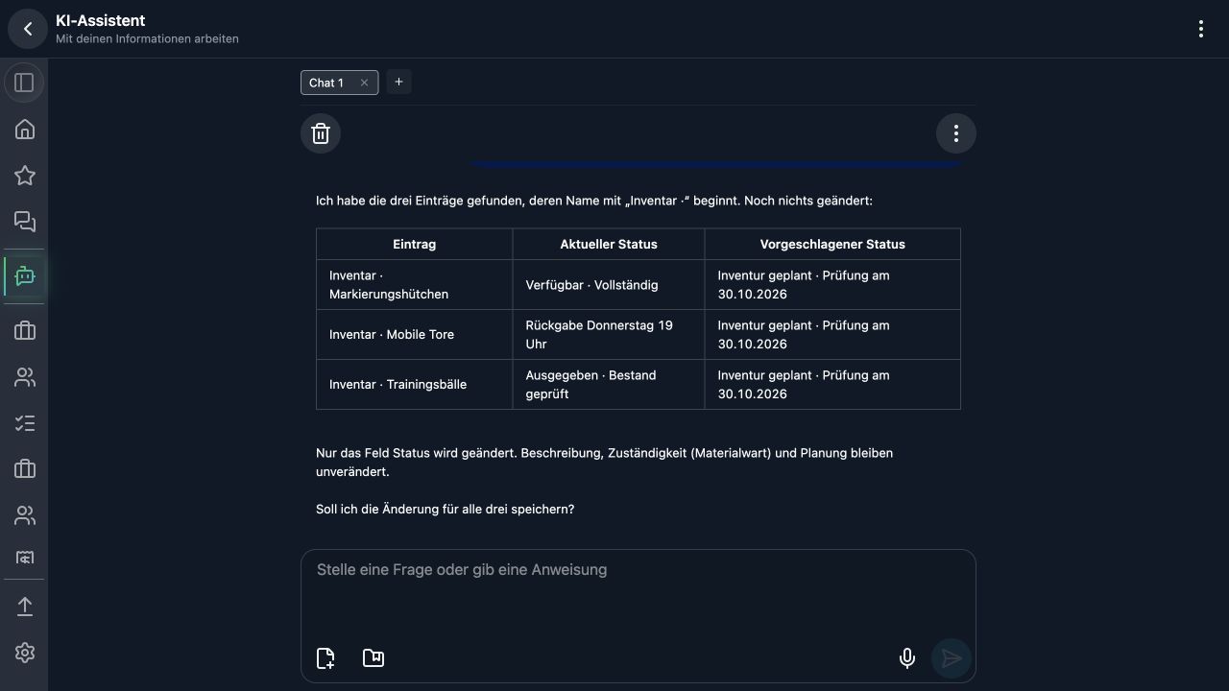Click the 'Vorgeschlagener Status' column header

[832, 244]
